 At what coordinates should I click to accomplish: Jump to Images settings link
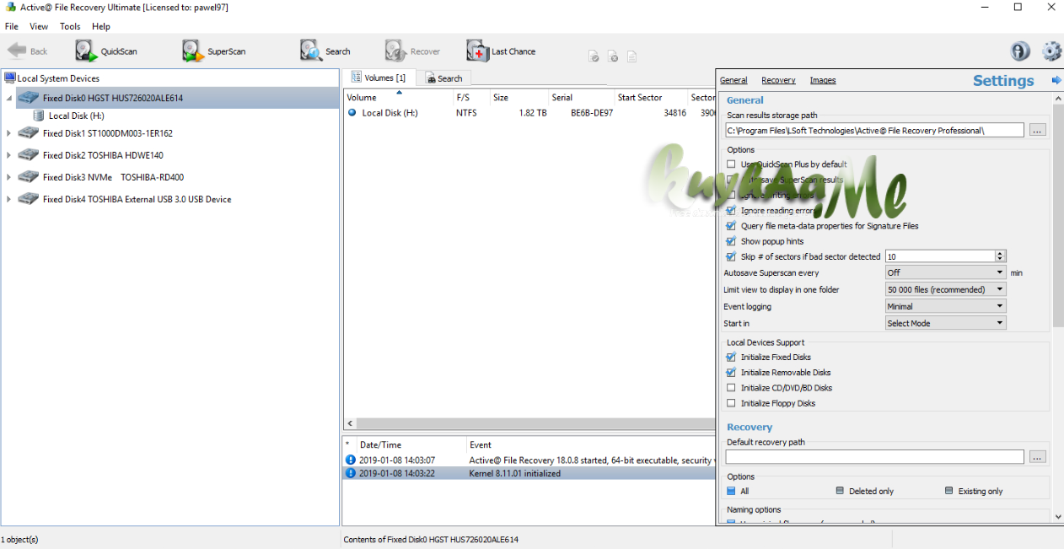coord(823,80)
